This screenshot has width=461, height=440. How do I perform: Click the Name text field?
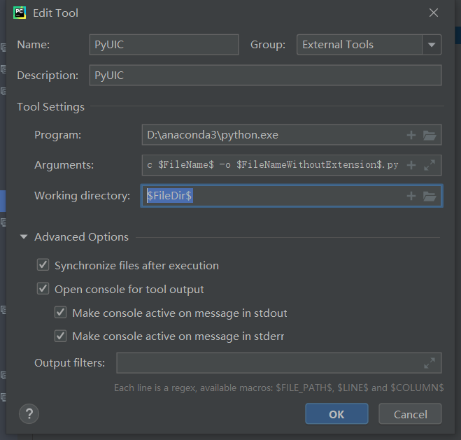click(x=164, y=45)
